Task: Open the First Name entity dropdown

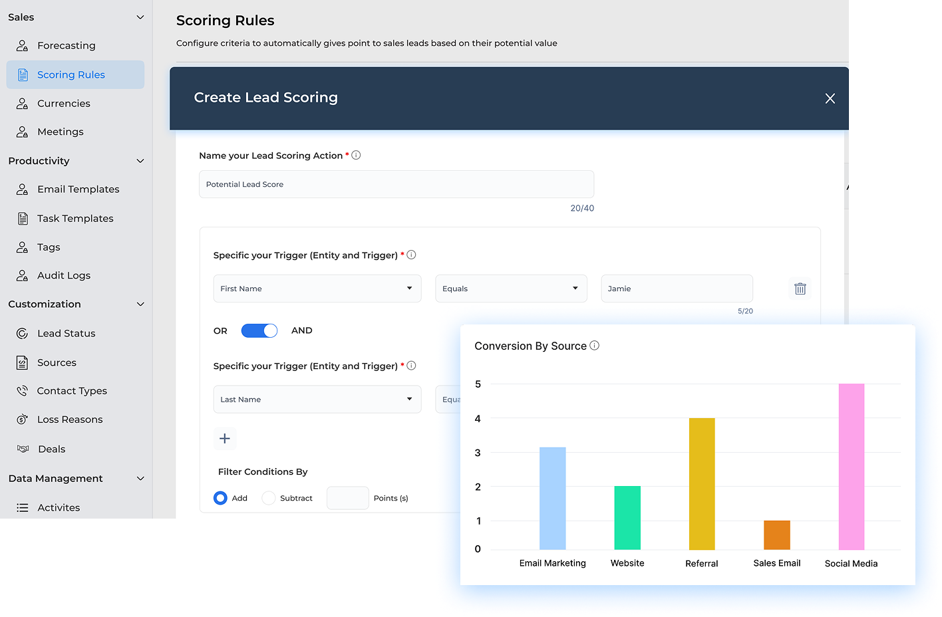Action: point(317,288)
